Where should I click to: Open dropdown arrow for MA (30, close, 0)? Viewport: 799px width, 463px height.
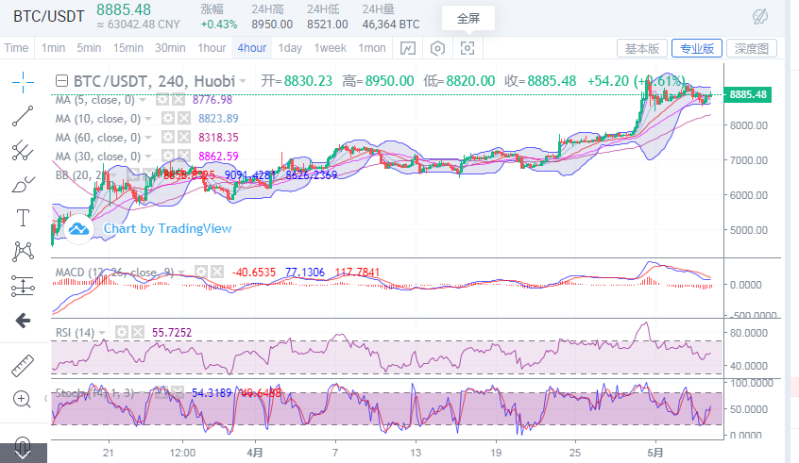tap(148, 157)
